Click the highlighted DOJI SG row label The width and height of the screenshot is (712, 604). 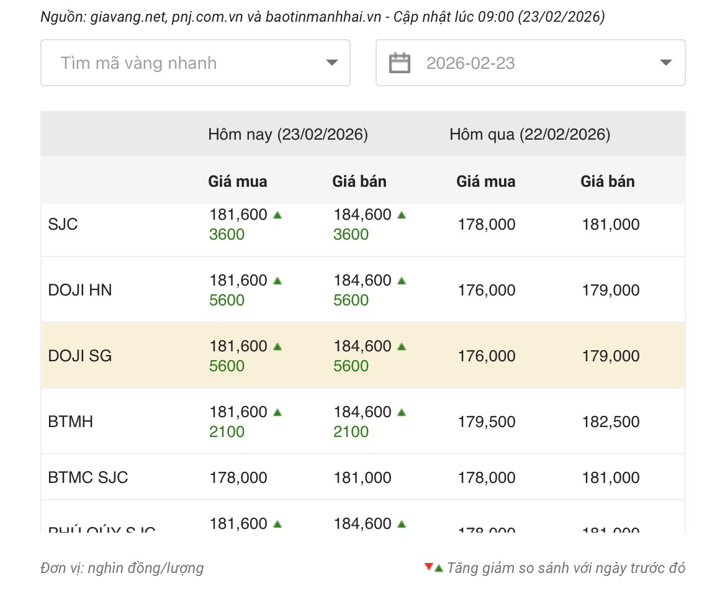79,356
